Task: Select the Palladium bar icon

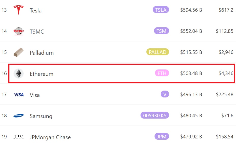Action: pyautogui.click(x=19, y=52)
